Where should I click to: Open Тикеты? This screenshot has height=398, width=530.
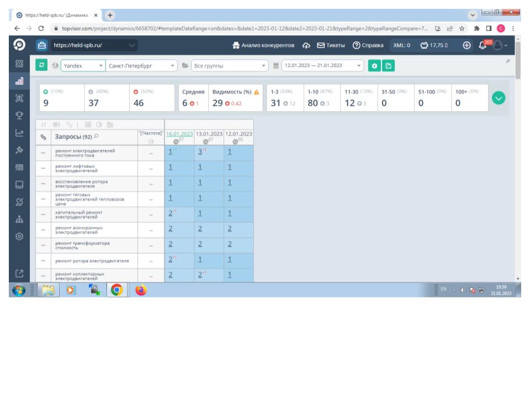(x=331, y=45)
